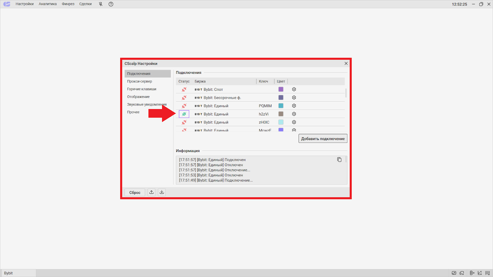Connect the Bybit: Единый PQMIM row
The height and width of the screenshot is (277, 493).
[184, 106]
